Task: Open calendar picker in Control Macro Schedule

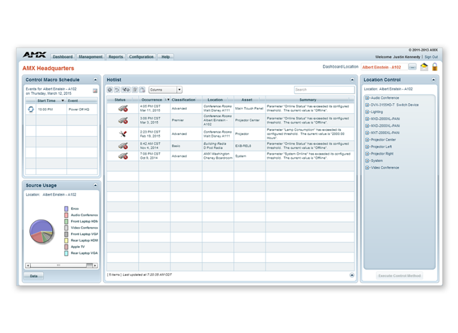Action: [x=95, y=91]
